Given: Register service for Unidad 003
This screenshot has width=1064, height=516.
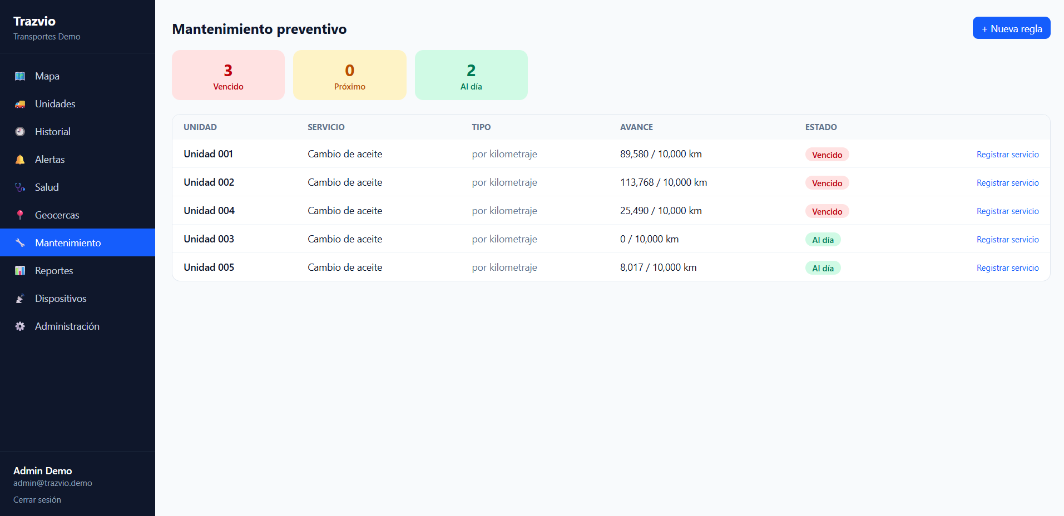Looking at the screenshot, I should (1007, 240).
